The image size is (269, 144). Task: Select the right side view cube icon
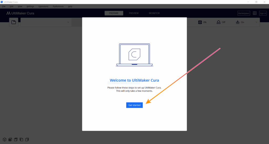click(27, 139)
